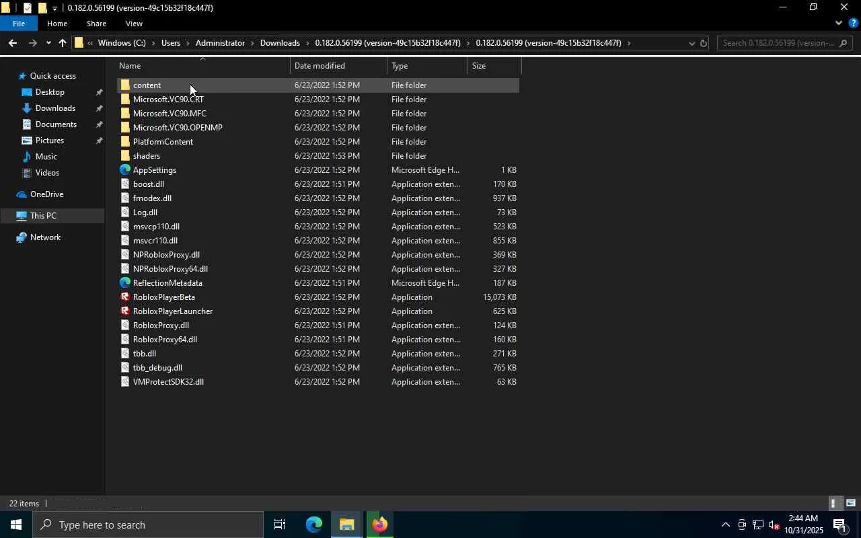Click the File Explorer taskbar icon

point(347,525)
